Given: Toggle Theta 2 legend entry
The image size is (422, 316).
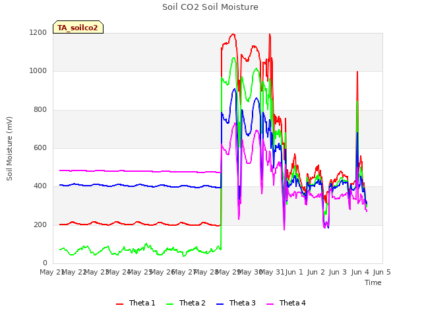Looking at the screenshot, I should click(x=186, y=303).
